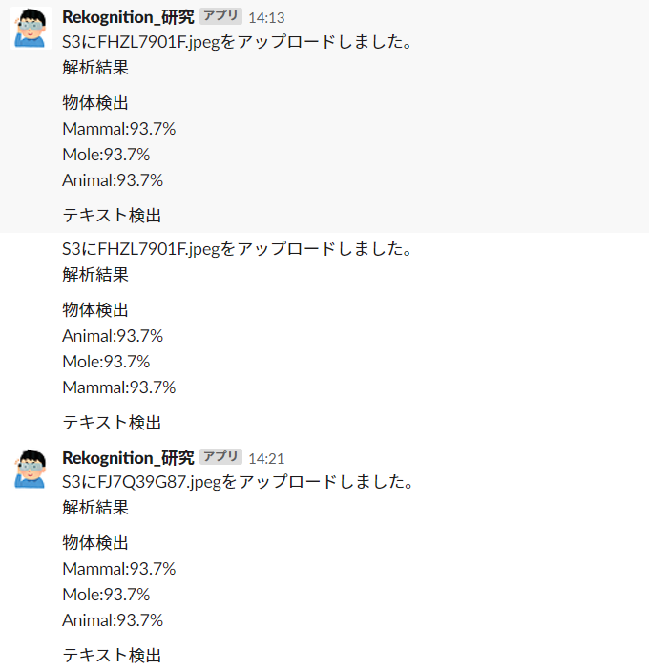Image resolution: width=649 pixels, height=670 pixels.
Task: Open the 14:21 timestamp link
Action: coord(266,458)
